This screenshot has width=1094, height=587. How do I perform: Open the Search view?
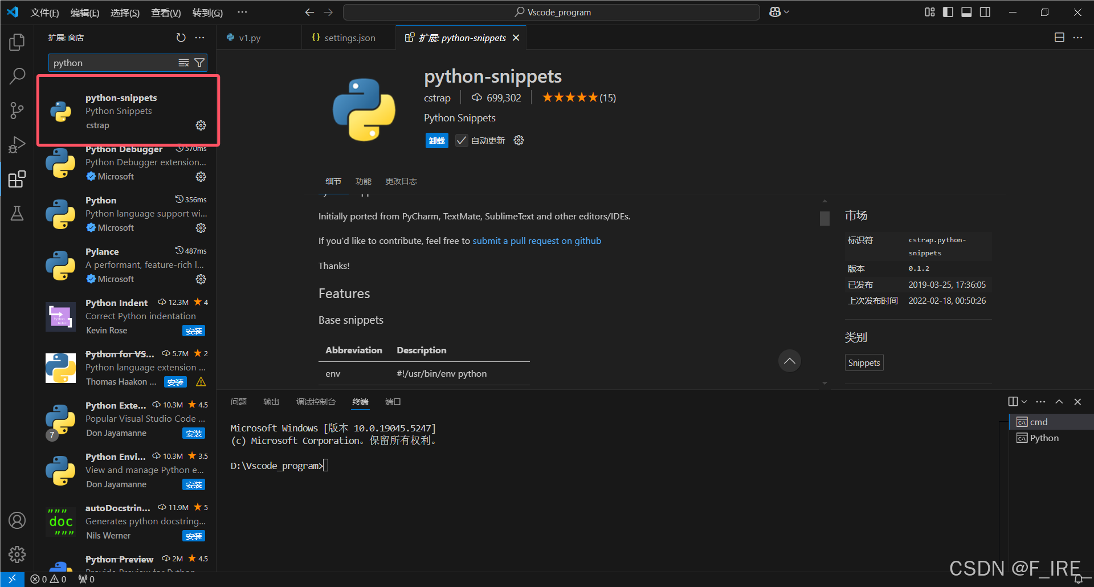click(x=17, y=76)
